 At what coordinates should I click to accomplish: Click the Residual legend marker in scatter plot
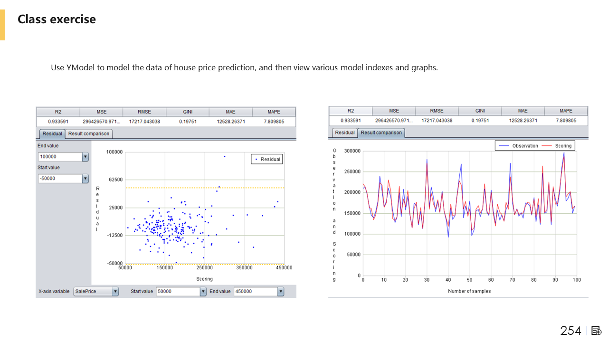tap(256, 160)
